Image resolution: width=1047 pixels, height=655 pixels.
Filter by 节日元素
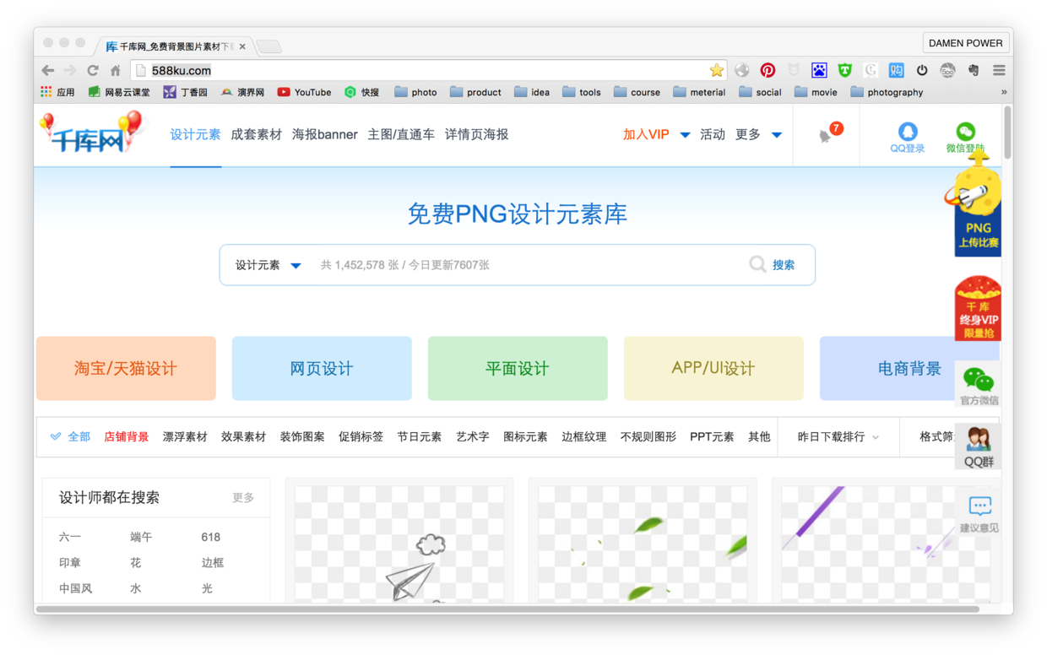(420, 436)
